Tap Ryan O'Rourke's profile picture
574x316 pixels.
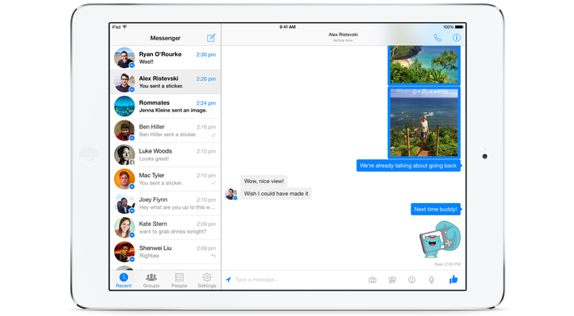124,58
